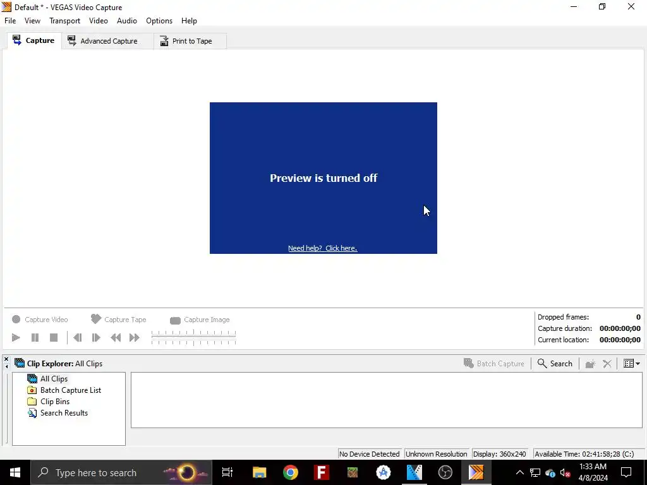Image resolution: width=647 pixels, height=485 pixels.
Task: Click the taskbar clock and date
Action: point(593,472)
